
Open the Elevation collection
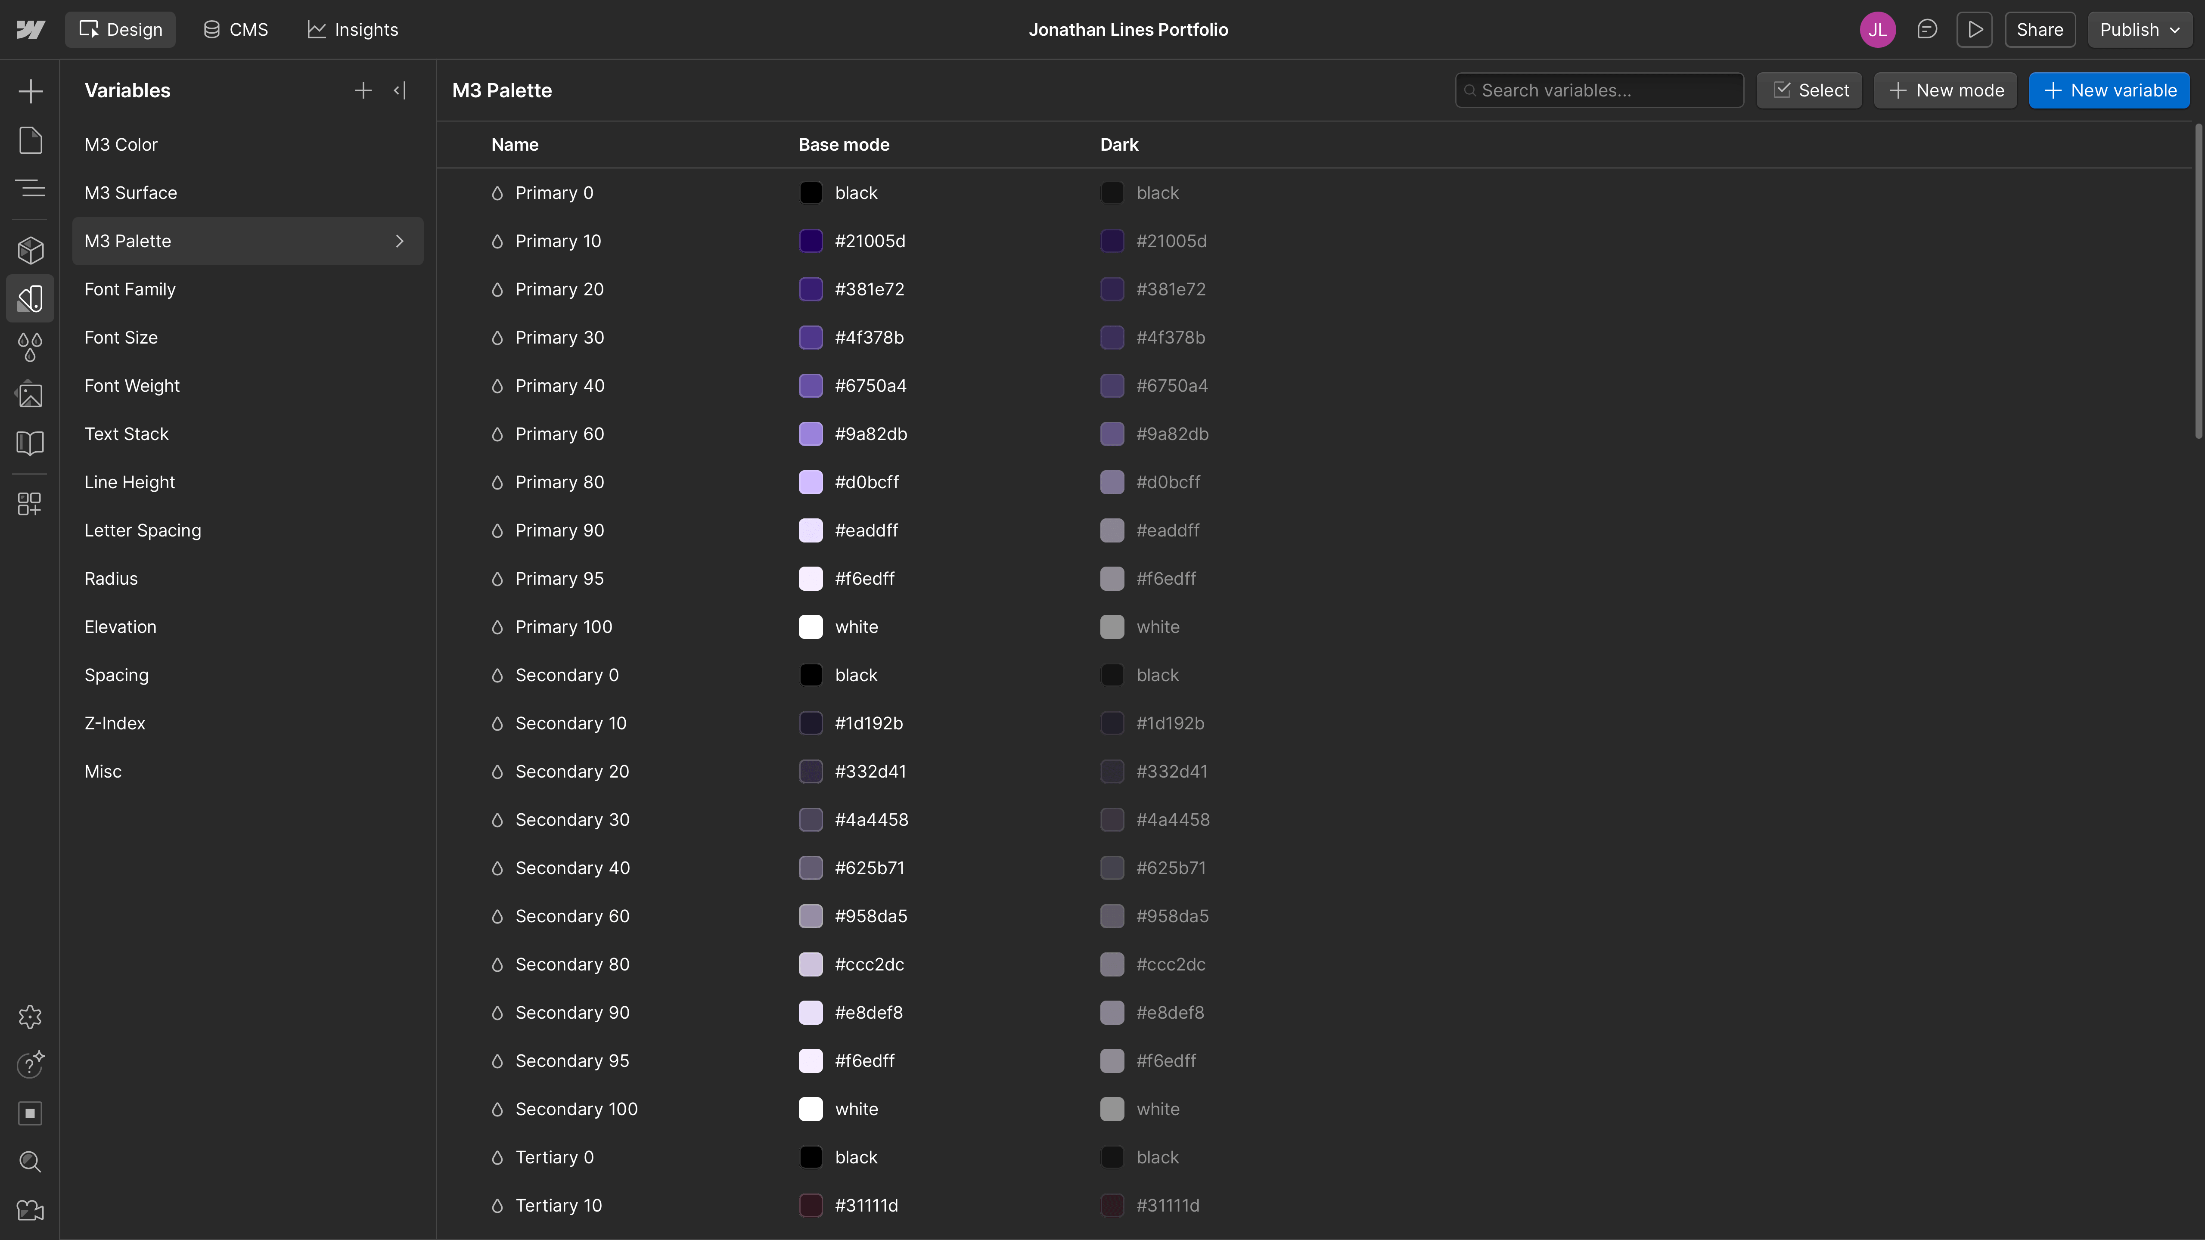click(248, 626)
